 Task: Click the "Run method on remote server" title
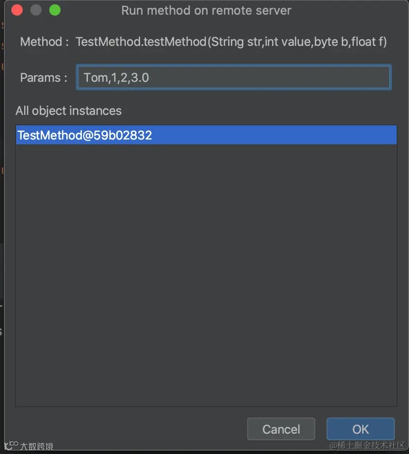point(206,10)
